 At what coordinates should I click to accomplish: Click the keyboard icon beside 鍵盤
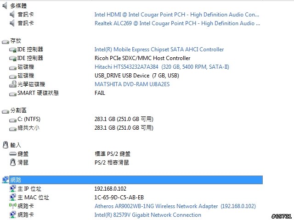(x=13, y=154)
